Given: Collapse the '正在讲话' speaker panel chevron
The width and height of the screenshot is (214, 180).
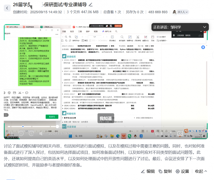Looking at the screenshot, I should point(204,27).
